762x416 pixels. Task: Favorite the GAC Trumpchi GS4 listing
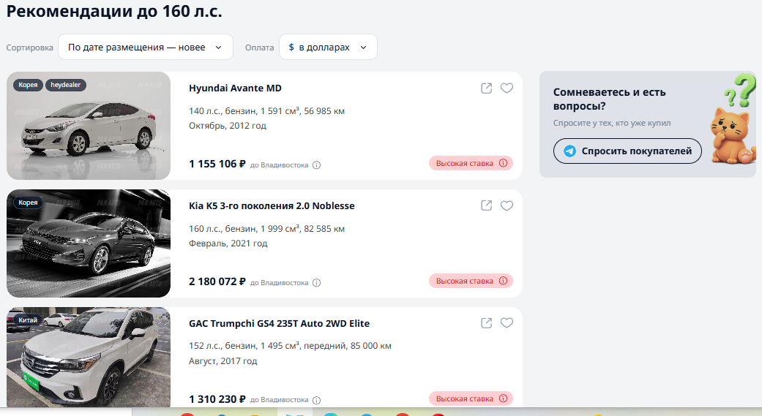click(507, 323)
